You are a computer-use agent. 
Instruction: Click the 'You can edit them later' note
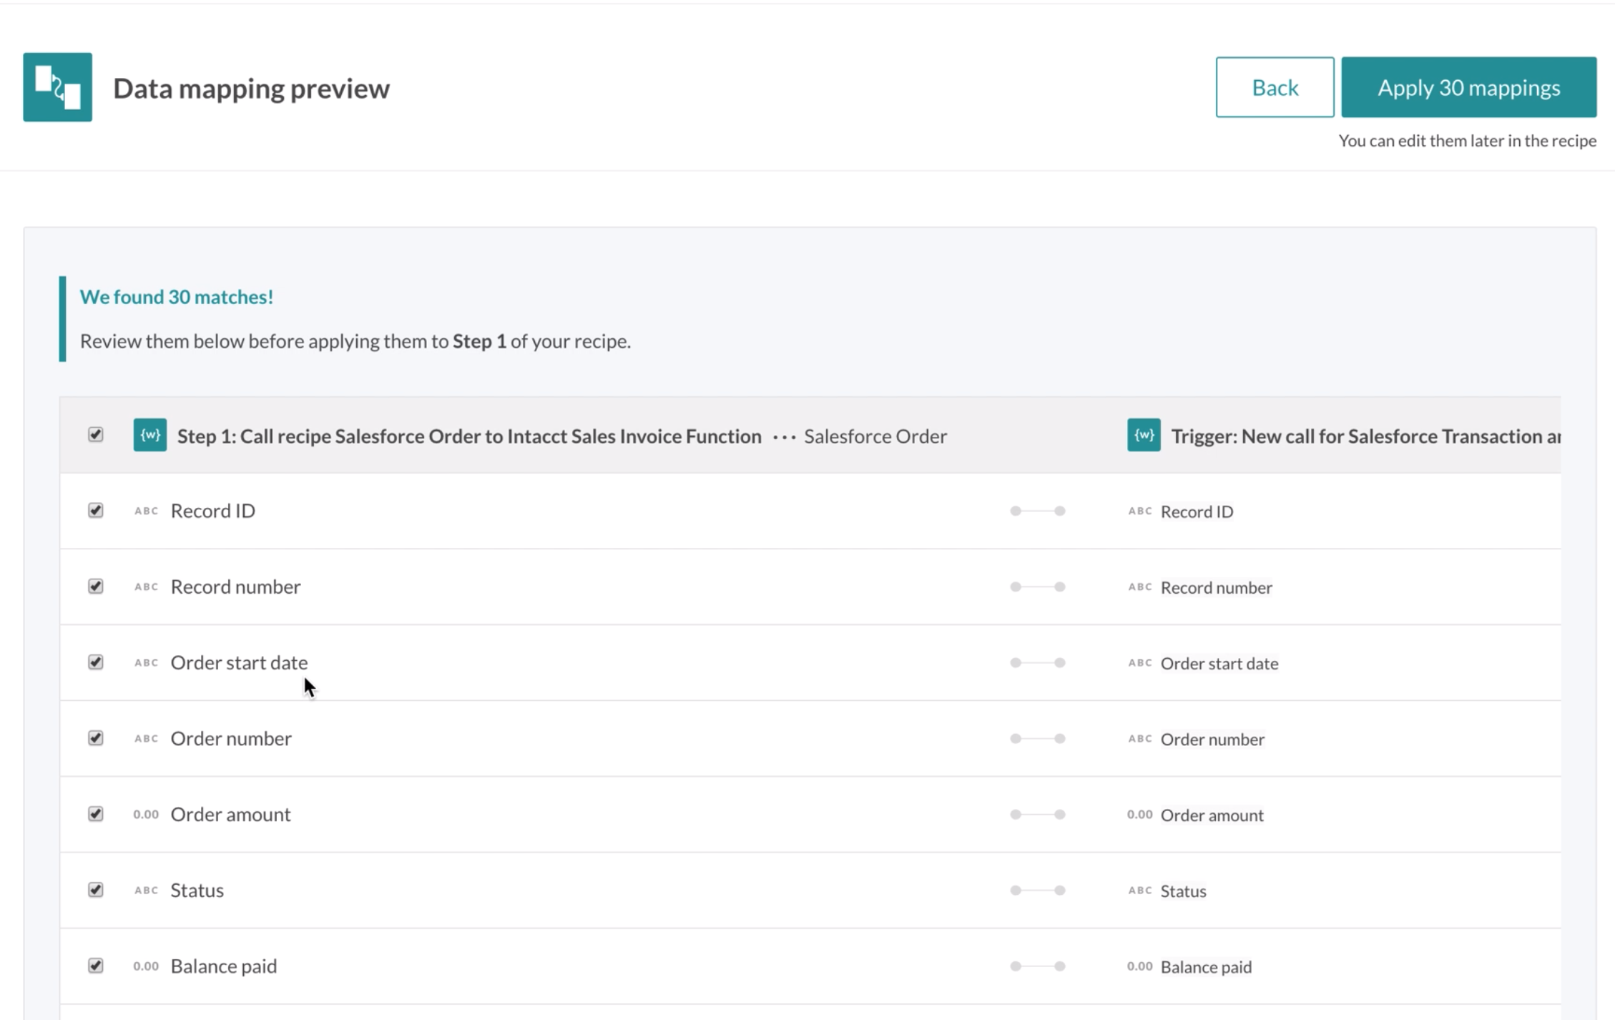[1467, 140]
